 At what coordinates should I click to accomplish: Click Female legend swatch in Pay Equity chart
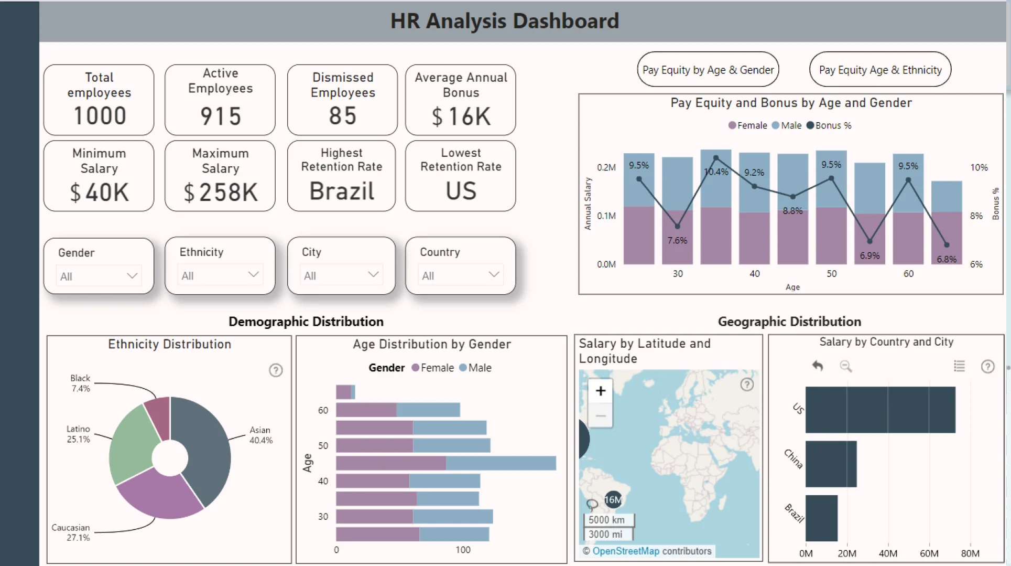[x=732, y=125]
